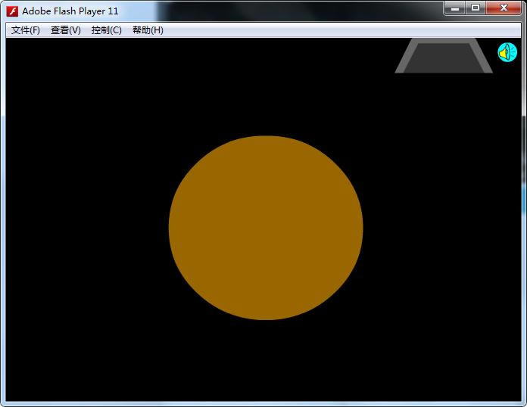Screen dimensions: 527x407
Task: Open the 帮助(H) menu
Action: (148, 30)
